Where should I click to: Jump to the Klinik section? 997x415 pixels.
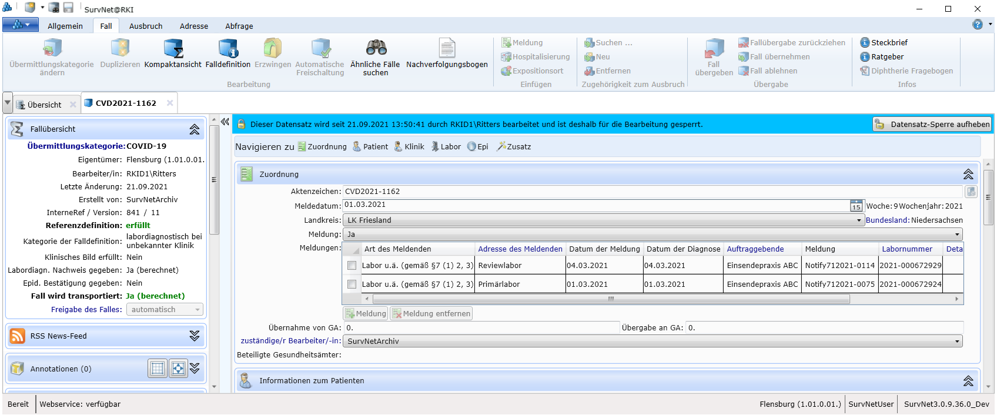[409, 147]
